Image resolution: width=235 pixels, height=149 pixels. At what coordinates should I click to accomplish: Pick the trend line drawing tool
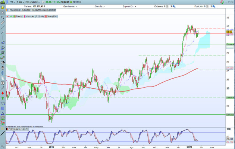coord(3,28)
